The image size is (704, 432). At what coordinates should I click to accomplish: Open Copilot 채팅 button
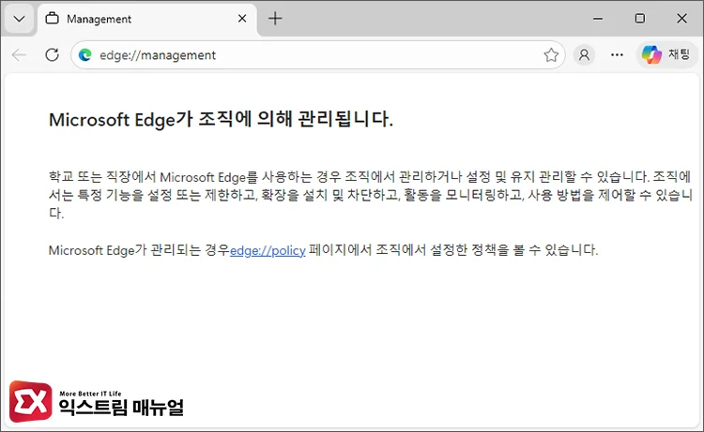666,54
